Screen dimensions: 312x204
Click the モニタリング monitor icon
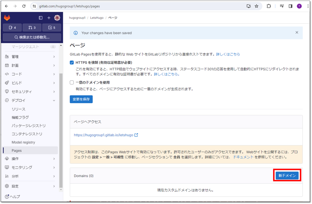(x=7, y=167)
